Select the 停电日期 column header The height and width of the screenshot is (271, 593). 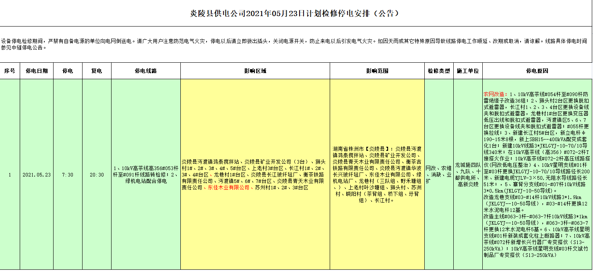pos(37,71)
